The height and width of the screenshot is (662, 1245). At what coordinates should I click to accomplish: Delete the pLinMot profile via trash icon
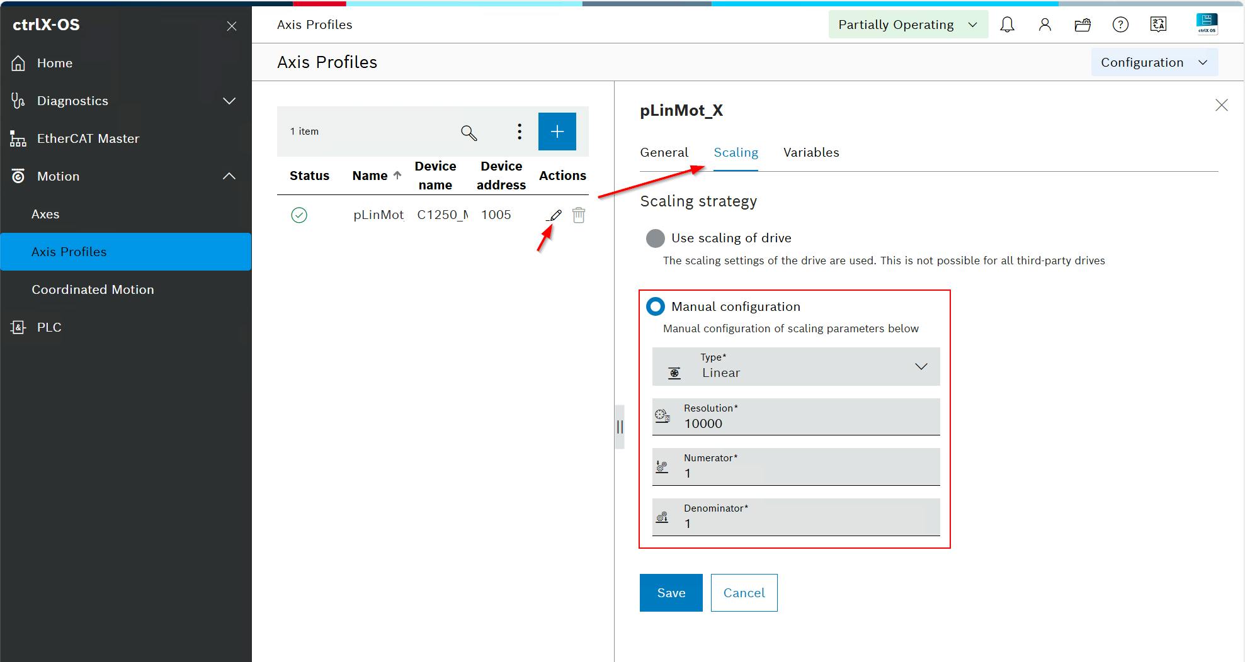[x=578, y=215]
